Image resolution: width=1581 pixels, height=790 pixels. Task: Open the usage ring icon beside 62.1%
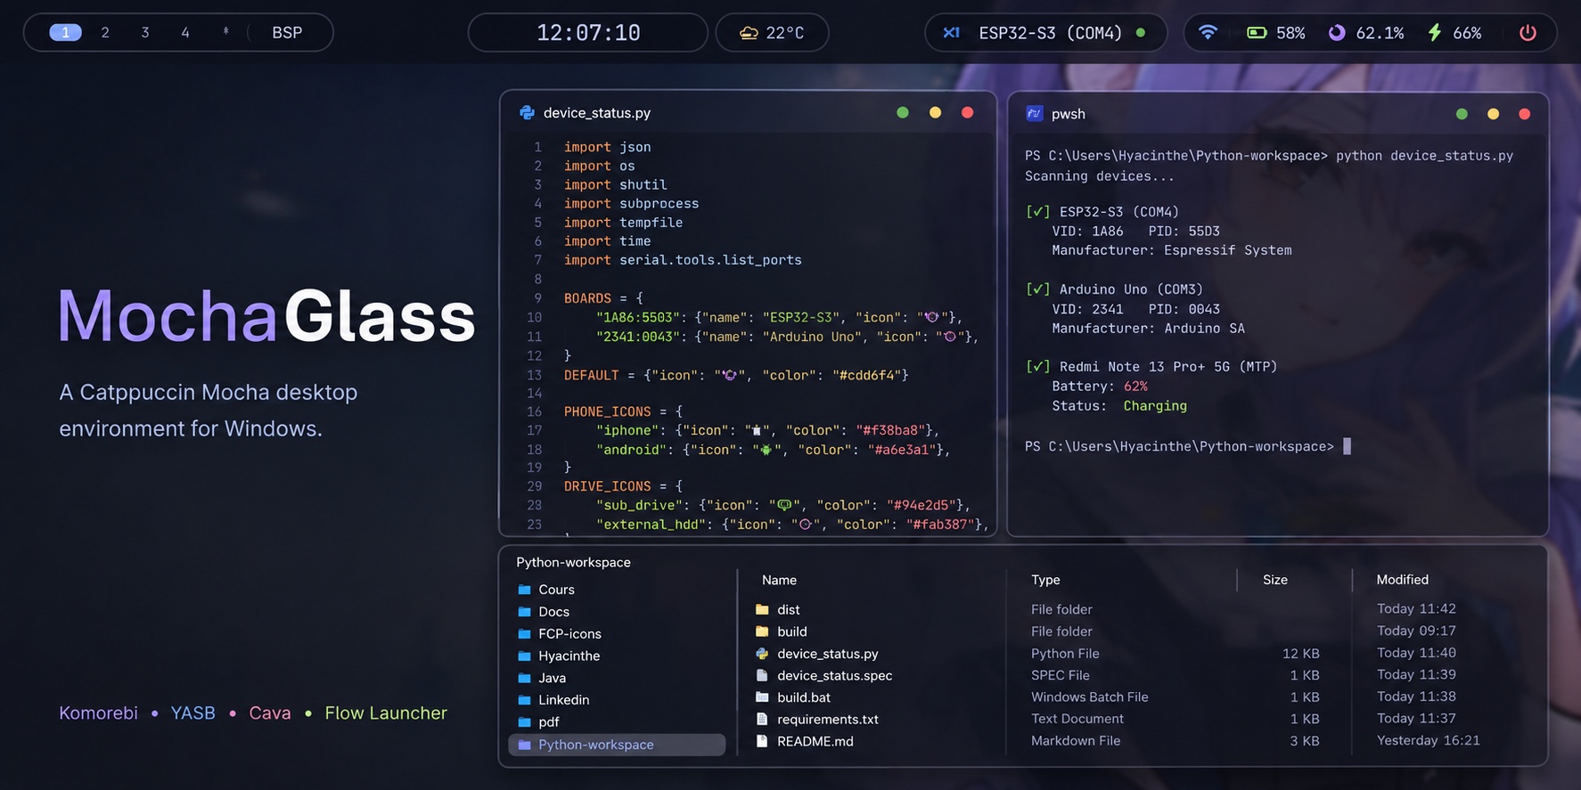(1337, 33)
